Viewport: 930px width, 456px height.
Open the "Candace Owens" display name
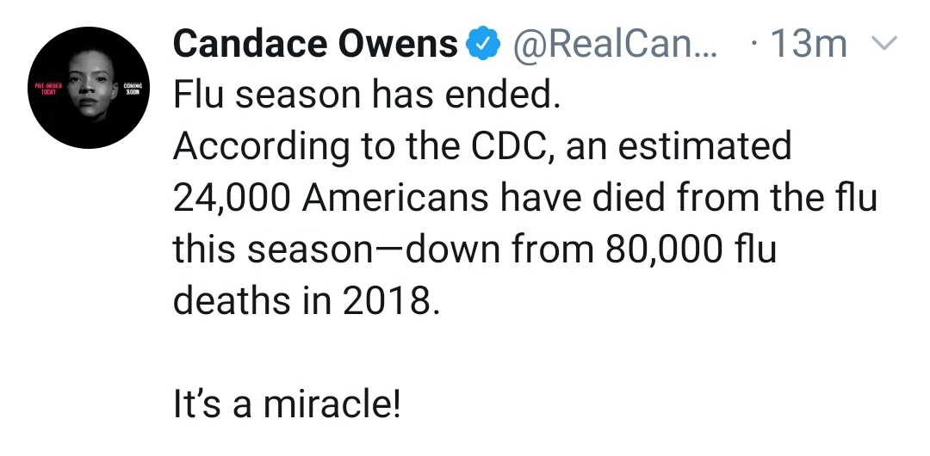coord(315,45)
